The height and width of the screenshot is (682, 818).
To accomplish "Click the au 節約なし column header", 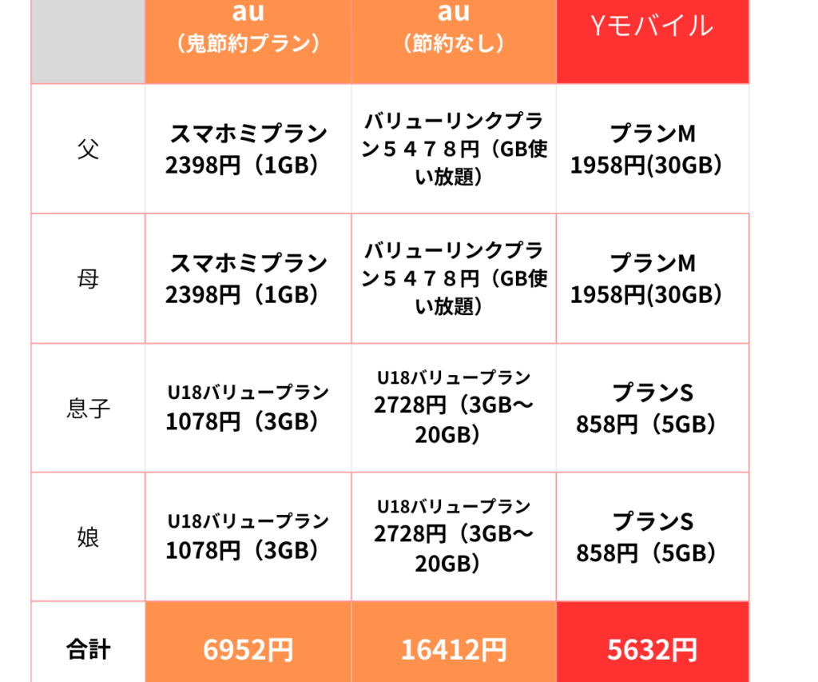I will (x=454, y=32).
